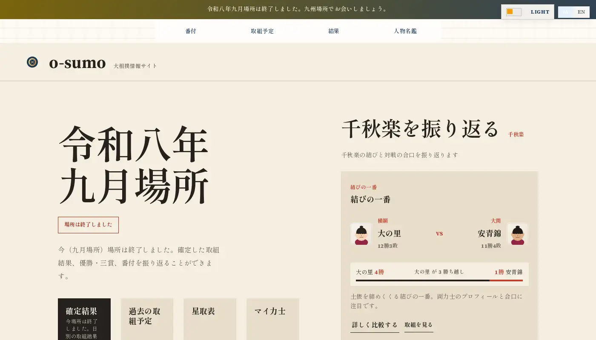Click the 横綱 rank label
The height and width of the screenshot is (340, 596).
coord(383,221)
